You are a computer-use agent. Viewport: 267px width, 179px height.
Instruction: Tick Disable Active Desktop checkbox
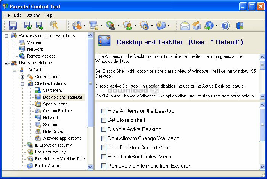pyautogui.click(x=104, y=129)
